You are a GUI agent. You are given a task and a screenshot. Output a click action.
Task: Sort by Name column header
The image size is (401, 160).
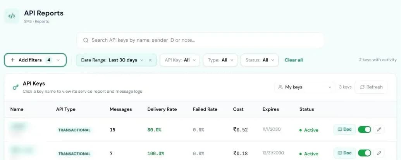click(x=17, y=109)
